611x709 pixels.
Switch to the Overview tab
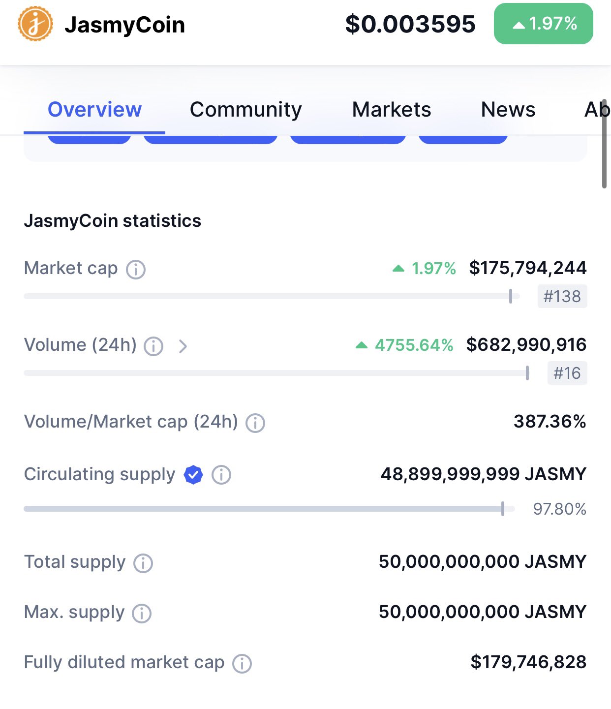[94, 110]
